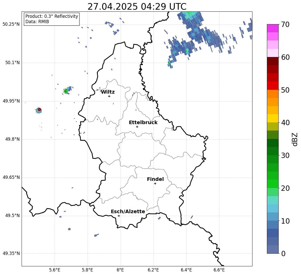
Task: Click the longitude label 5.8°E
Action: point(87,270)
